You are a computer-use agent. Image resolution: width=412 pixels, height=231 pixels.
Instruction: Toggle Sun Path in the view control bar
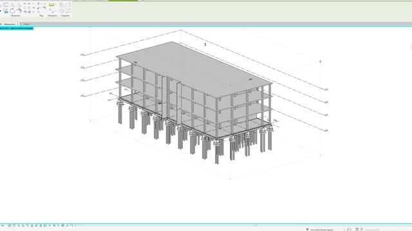pyautogui.click(x=19, y=225)
